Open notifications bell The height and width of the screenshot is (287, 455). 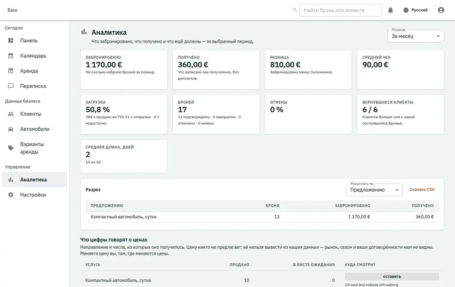tap(391, 10)
